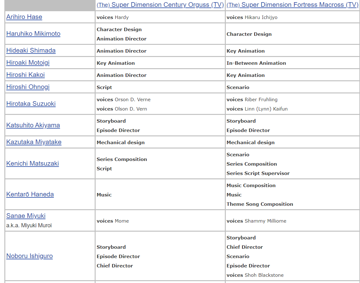The height and width of the screenshot is (283, 360).
Task: Click Macross 'Storyboard' in Akiyama row
Action: point(241,121)
